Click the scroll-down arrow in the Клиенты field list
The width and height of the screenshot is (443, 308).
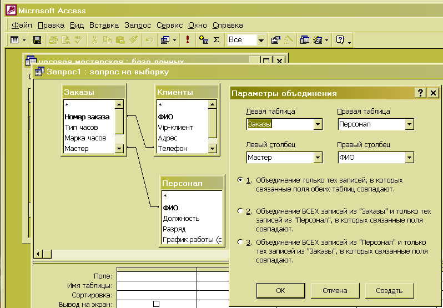click(x=212, y=148)
